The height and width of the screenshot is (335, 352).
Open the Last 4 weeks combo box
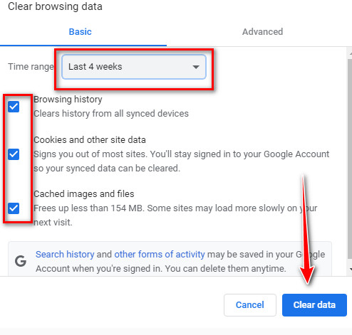click(134, 67)
